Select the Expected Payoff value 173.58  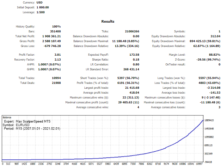point(134,55)
